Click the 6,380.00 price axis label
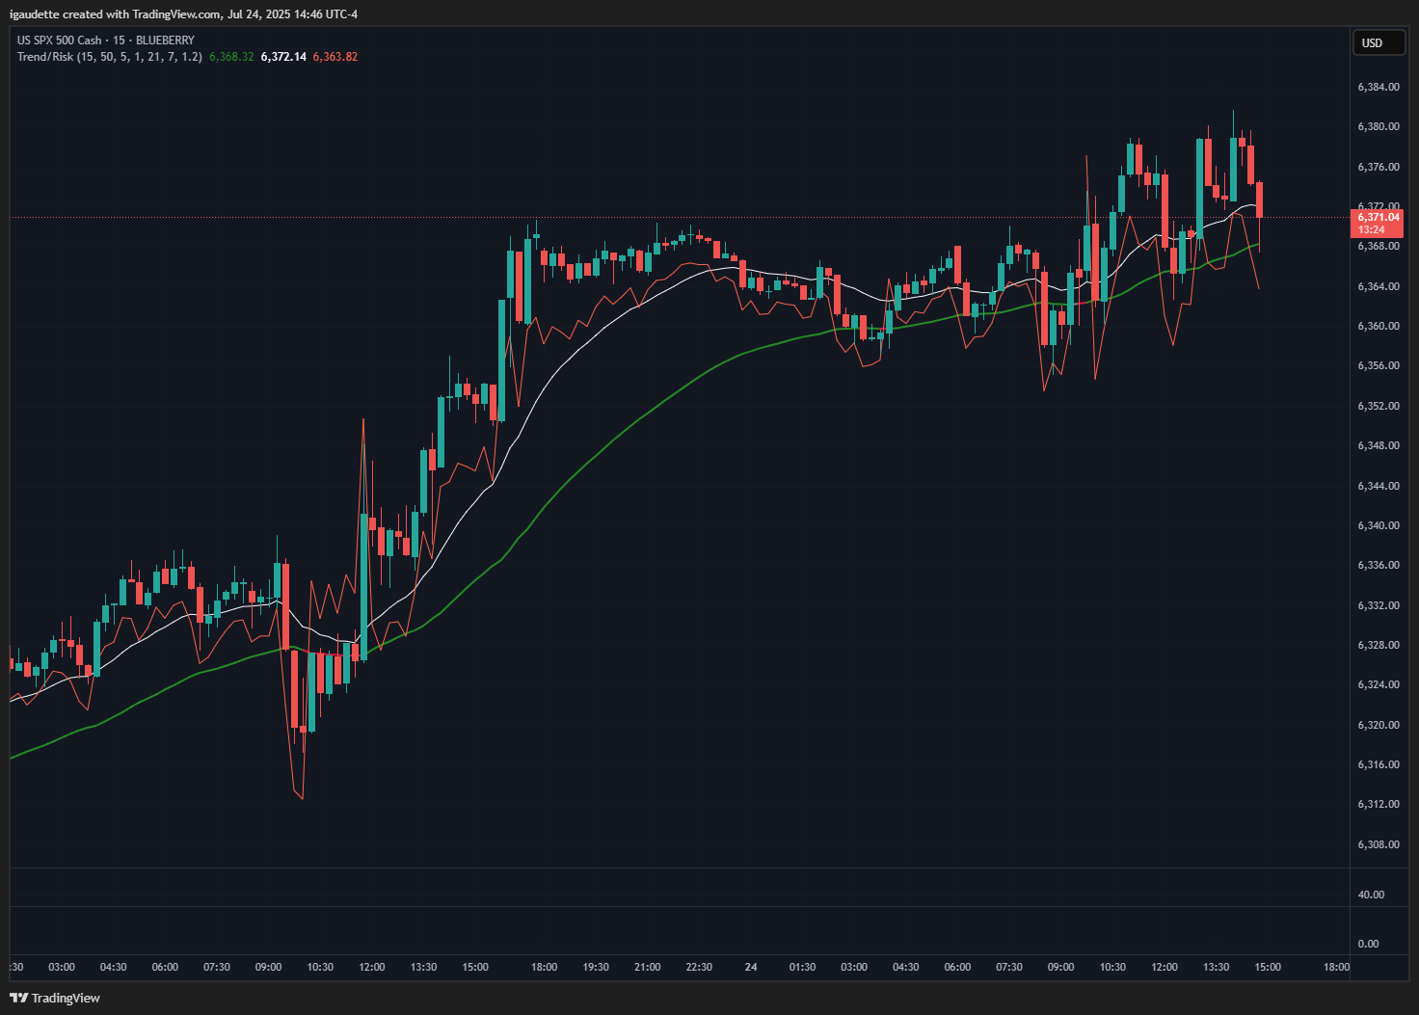The width and height of the screenshot is (1419, 1015). pyautogui.click(x=1379, y=127)
